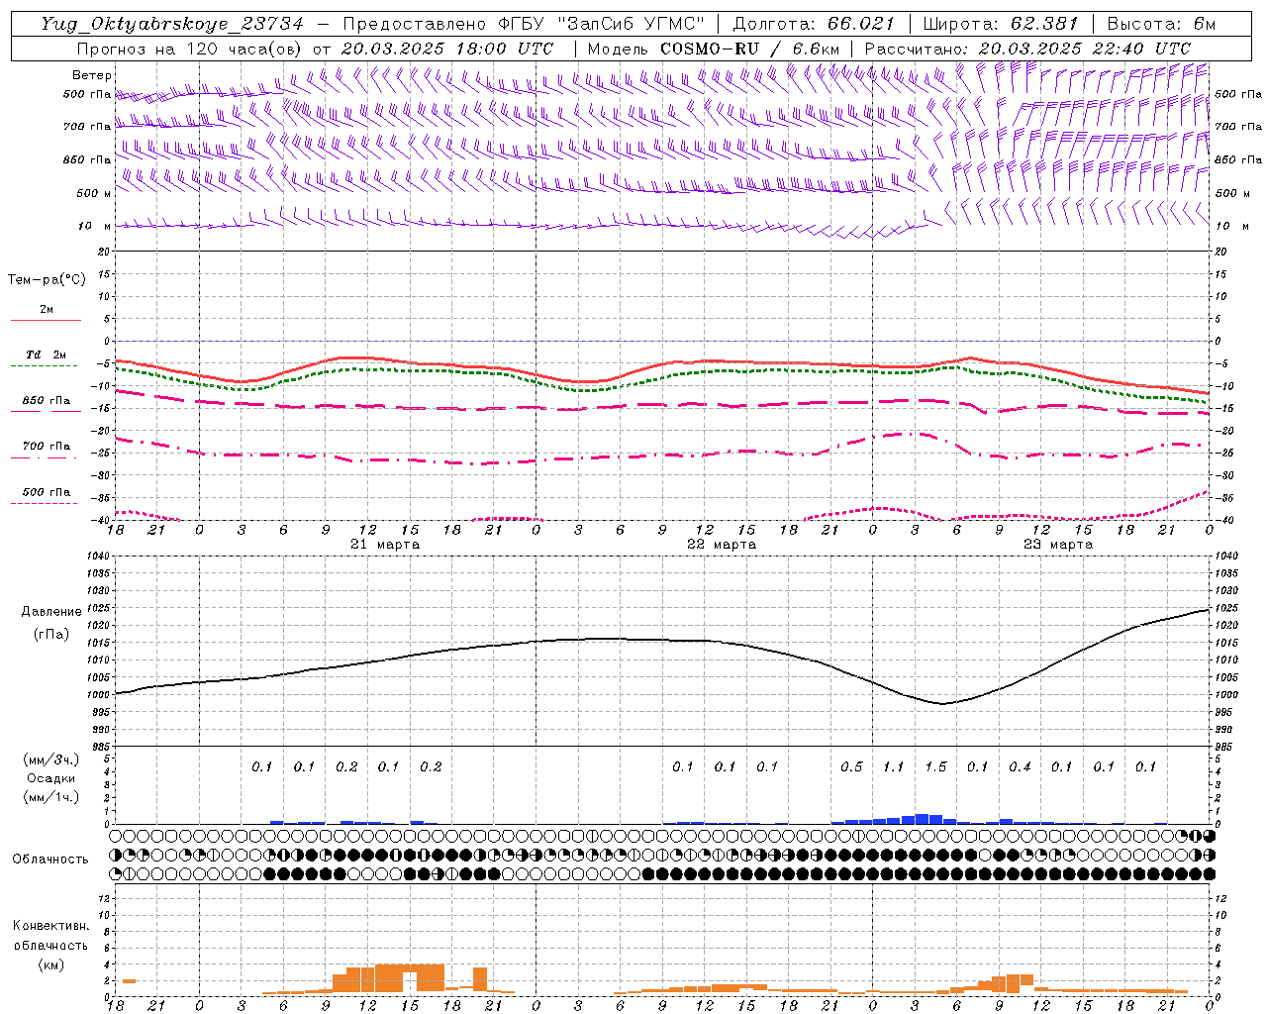1267x1014 pixels.
Task: Click the 21 марта date label
Action: (x=385, y=545)
